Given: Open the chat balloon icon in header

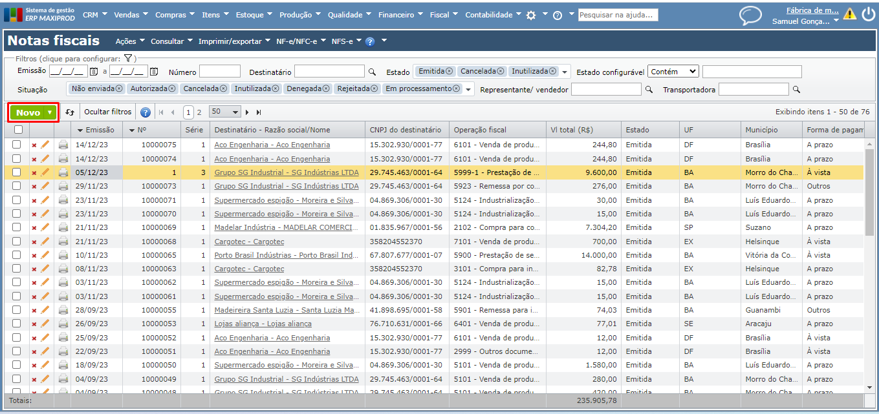Looking at the screenshot, I should click(x=750, y=16).
